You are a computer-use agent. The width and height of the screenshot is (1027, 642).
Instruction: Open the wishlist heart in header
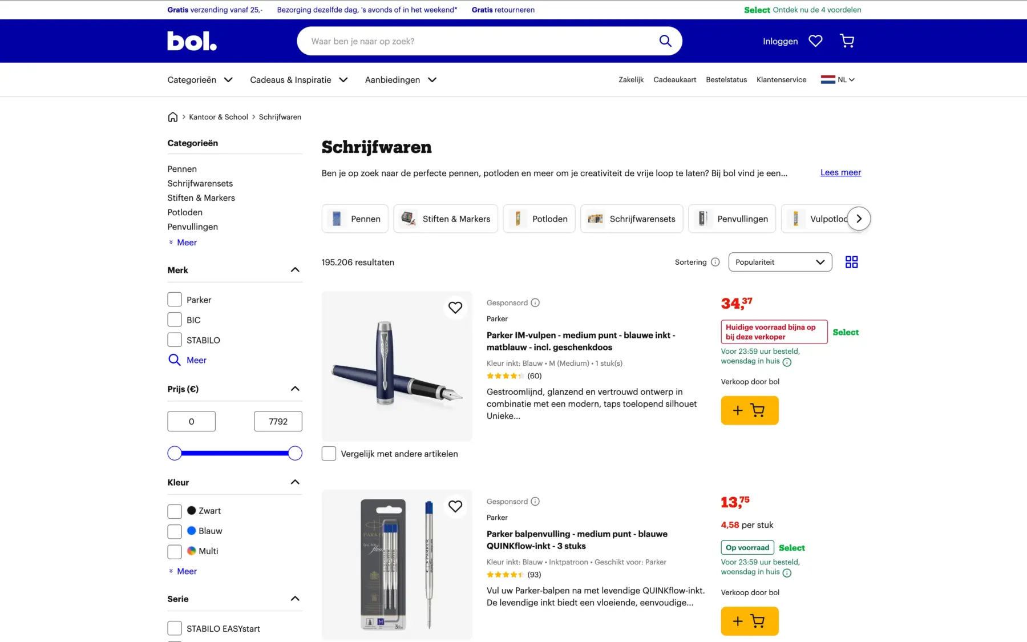(815, 41)
